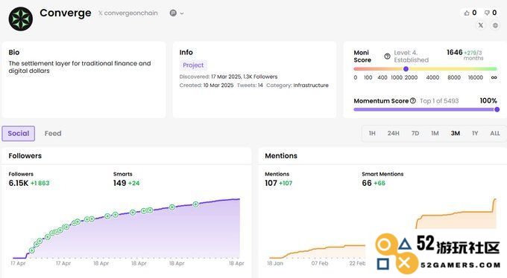Expand the chevron next to the P badge
The image size is (507, 278).
click(x=182, y=13)
